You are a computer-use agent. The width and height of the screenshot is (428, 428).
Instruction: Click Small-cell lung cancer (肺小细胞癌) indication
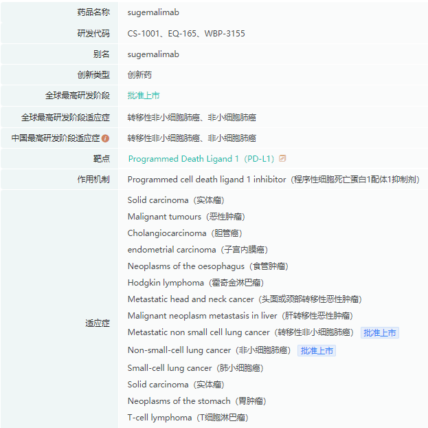(x=195, y=368)
